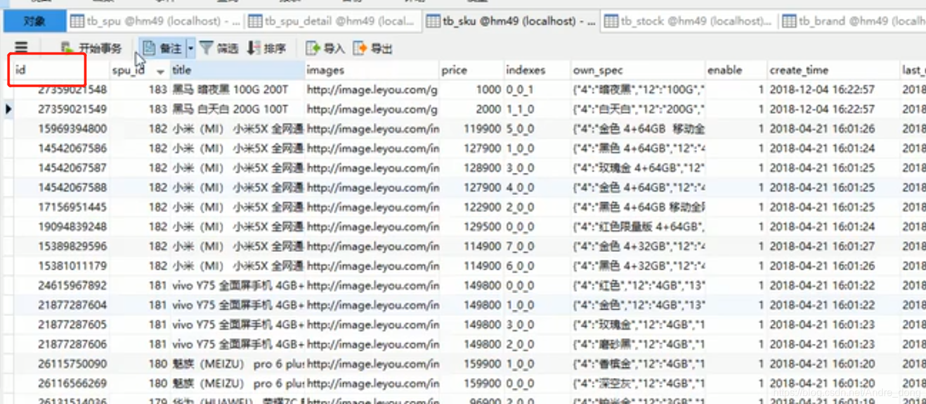Select the cell with id 24615967892
This screenshot has height=404, width=926.
point(61,286)
